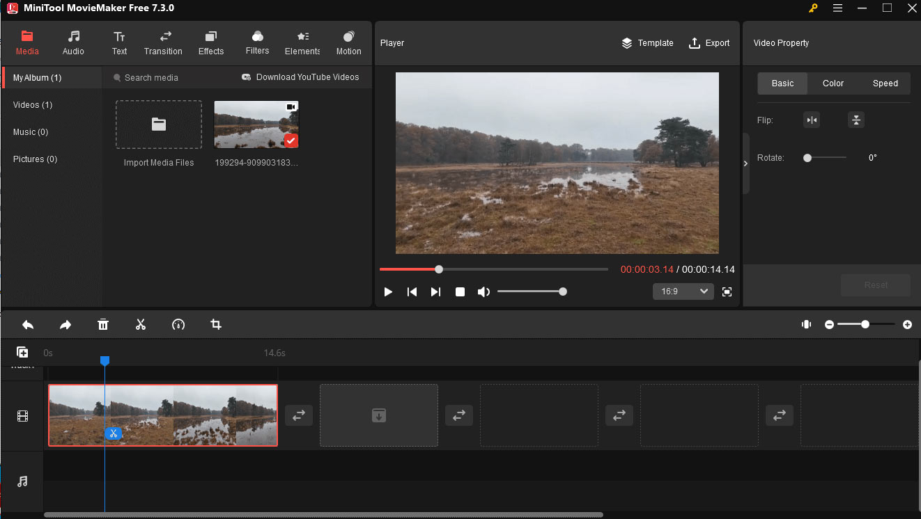Switch to the Color property tab
Screen dimensions: 921x519
833,83
